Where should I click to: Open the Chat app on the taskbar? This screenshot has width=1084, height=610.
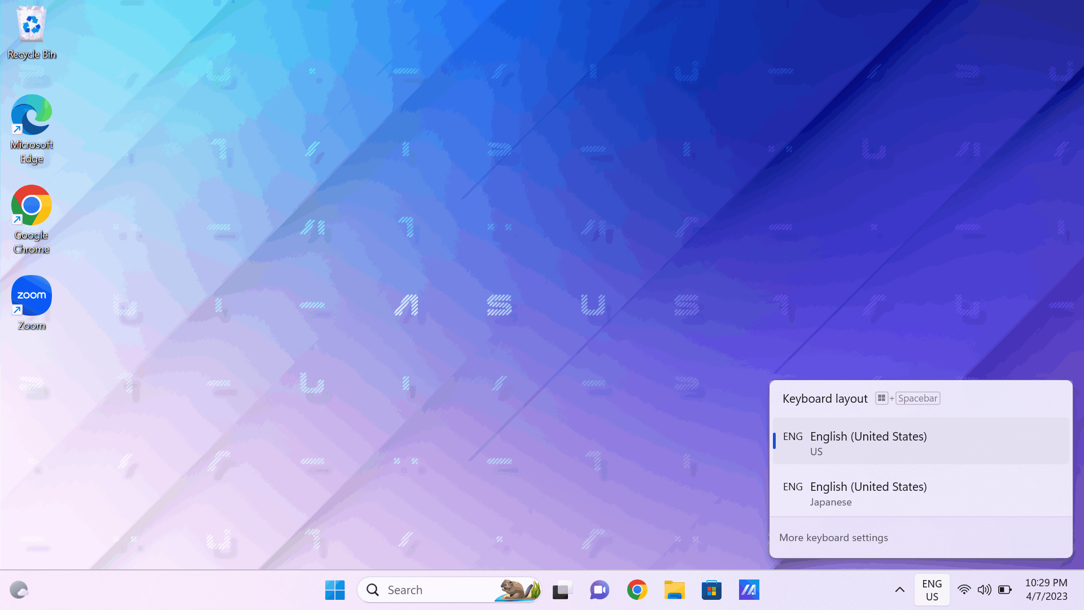pyautogui.click(x=599, y=589)
